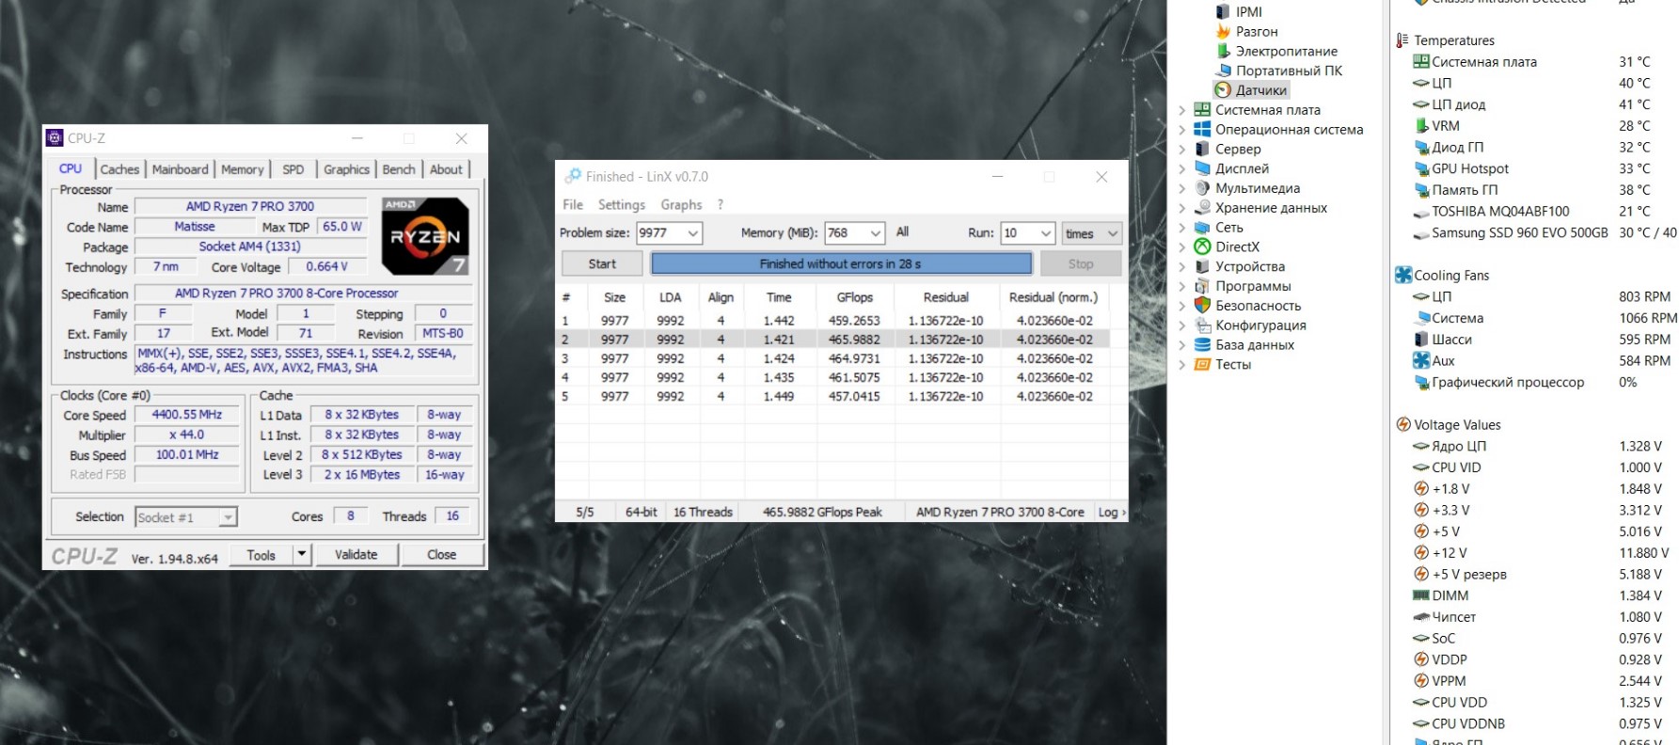
Task: Switch to the Memory tab in CPU-Z
Action: [243, 169]
